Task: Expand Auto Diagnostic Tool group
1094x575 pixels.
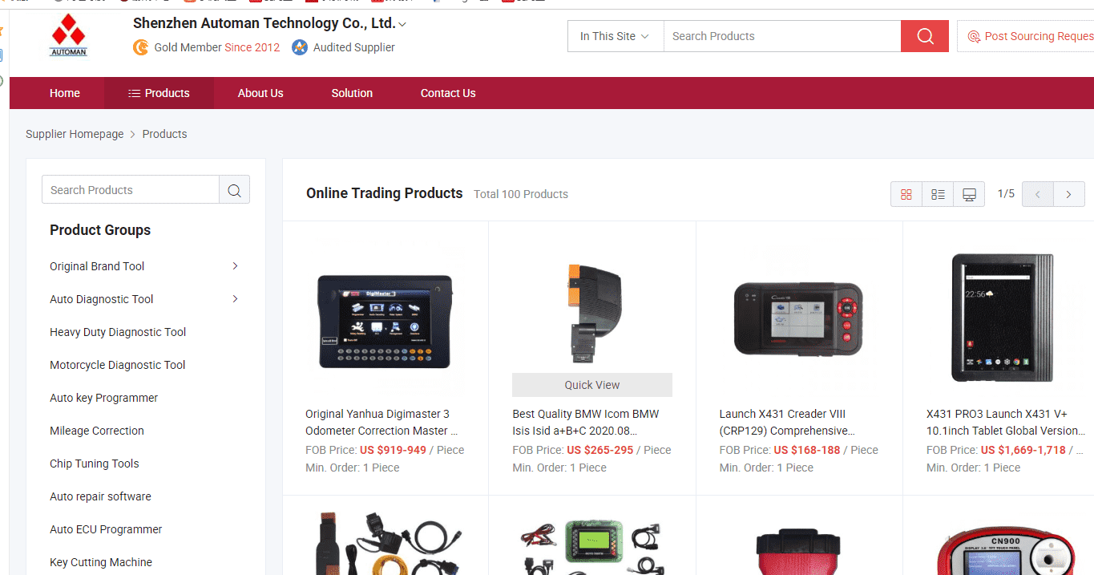Action: point(235,298)
